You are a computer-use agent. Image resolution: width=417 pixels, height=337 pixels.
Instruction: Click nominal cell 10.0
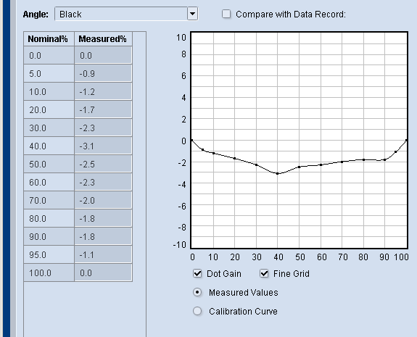click(x=49, y=91)
